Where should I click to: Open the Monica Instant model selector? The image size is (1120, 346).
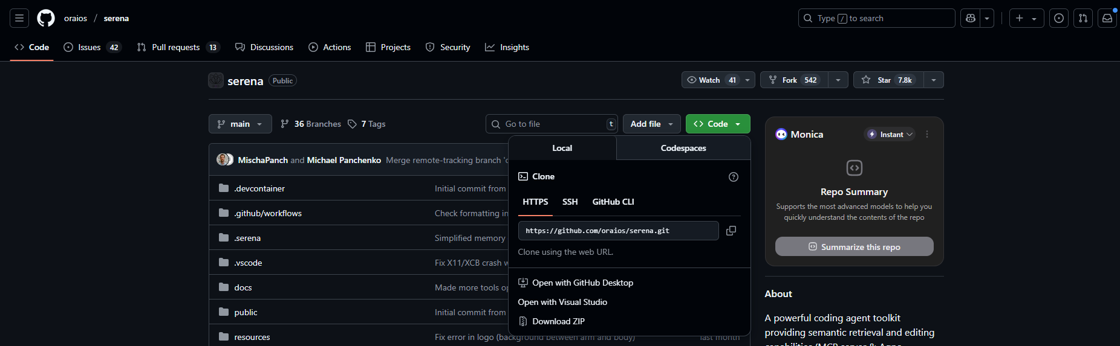coord(890,134)
